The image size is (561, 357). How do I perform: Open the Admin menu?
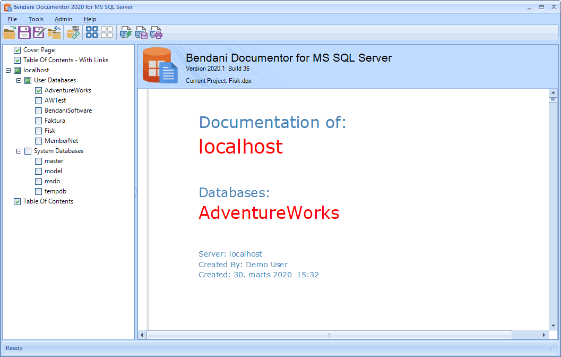point(63,19)
